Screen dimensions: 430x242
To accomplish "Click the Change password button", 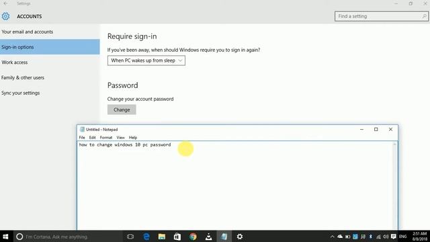I will (x=122, y=110).
